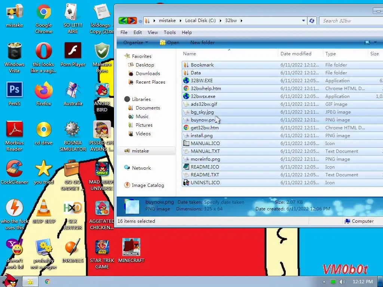Refresh the 32bw folder view
The width and height of the screenshot is (383, 287).
pyautogui.click(x=312, y=21)
